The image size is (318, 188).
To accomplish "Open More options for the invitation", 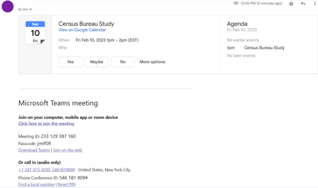I will [x=152, y=62].
